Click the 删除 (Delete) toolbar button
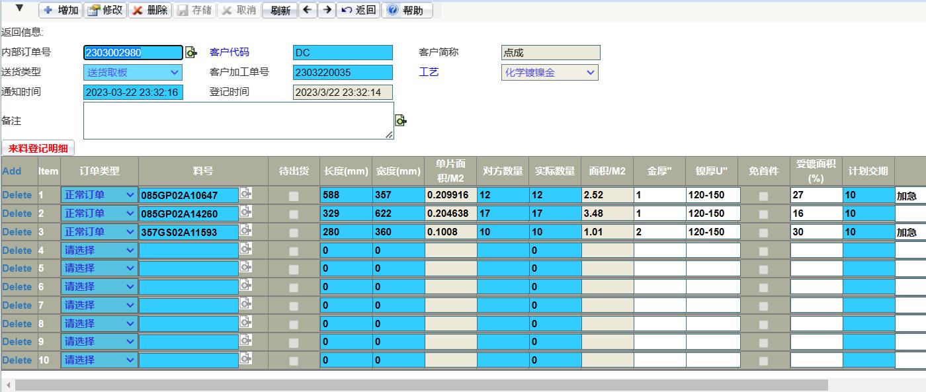This screenshot has width=926, height=392. (149, 10)
